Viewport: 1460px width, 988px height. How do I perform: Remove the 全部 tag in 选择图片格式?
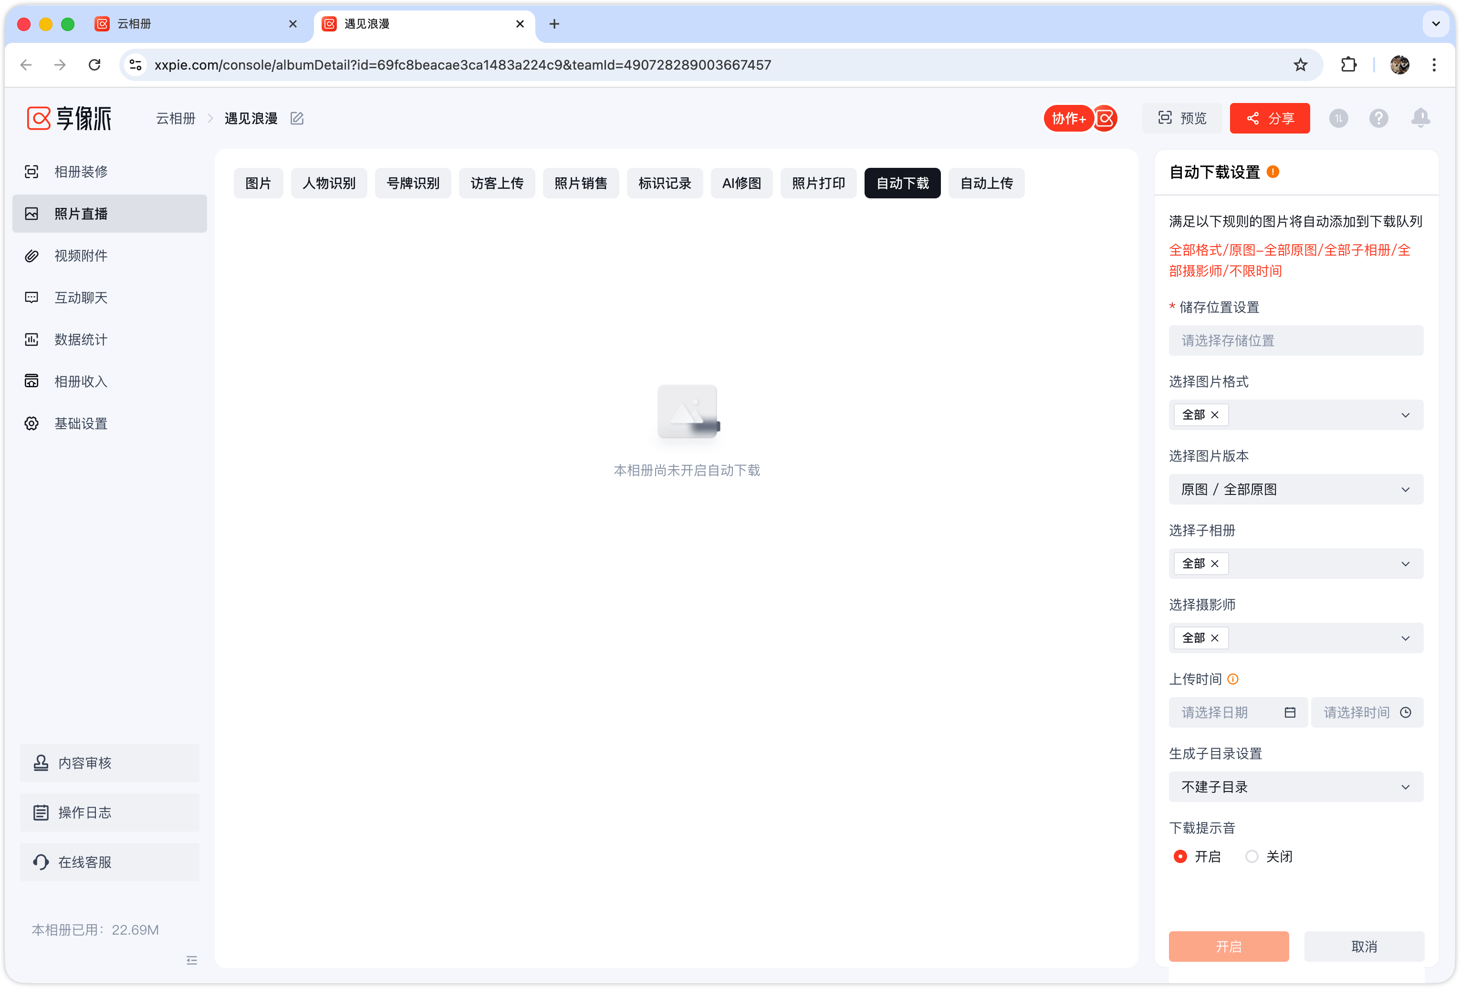point(1215,415)
